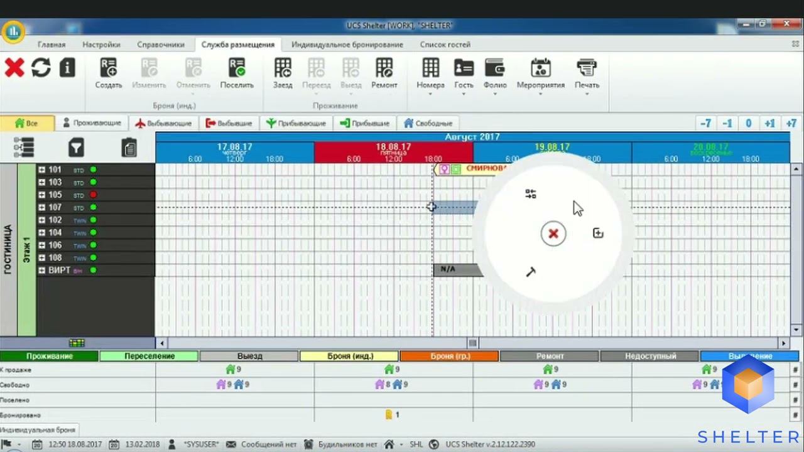Screen dimensions: 804x452
Task: Toggle the Прибывающие filter
Action: point(296,123)
